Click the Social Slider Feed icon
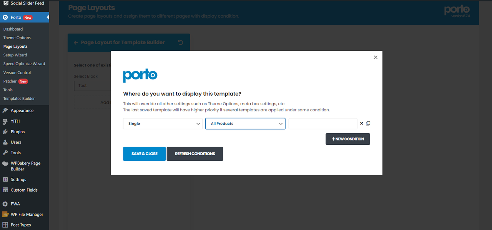 [x=5, y=3]
